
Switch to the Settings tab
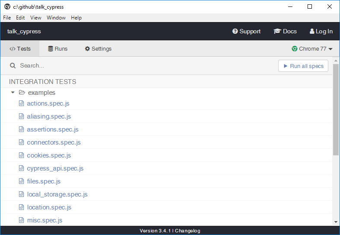[98, 48]
